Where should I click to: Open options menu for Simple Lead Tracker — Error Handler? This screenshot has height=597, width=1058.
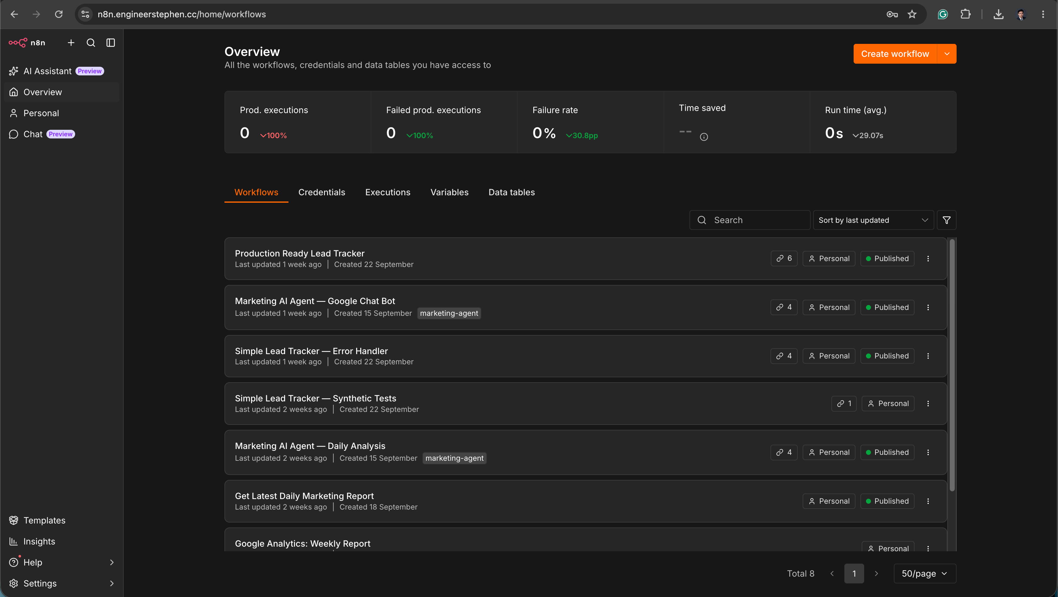pos(928,356)
